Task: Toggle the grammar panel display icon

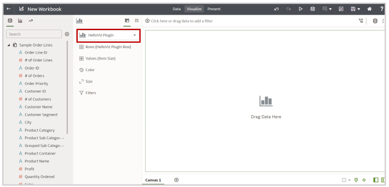Action: [x=383, y=180]
